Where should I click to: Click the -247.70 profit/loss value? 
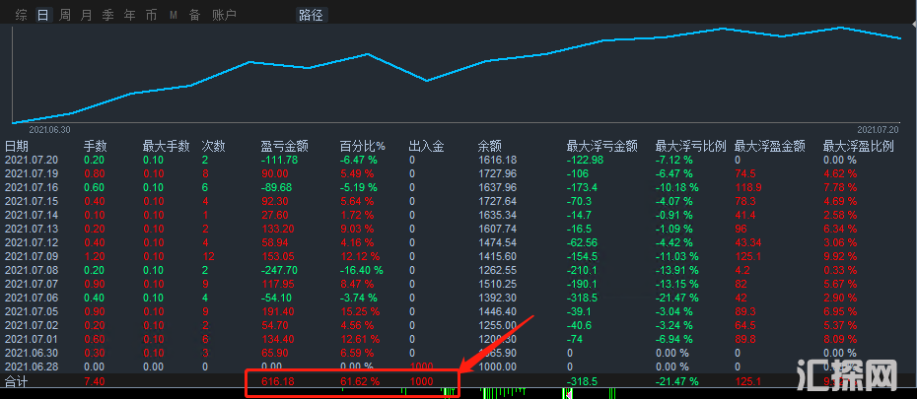pyautogui.click(x=279, y=271)
